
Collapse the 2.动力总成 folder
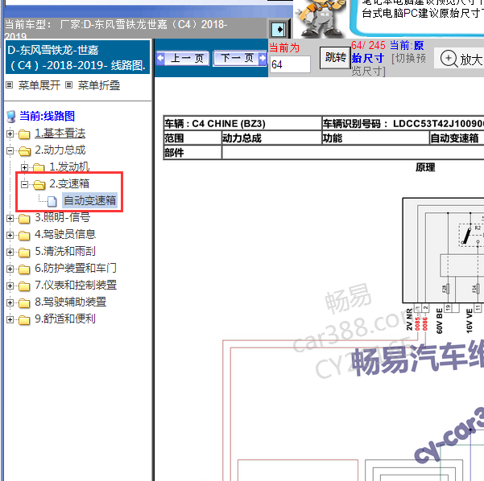[x=10, y=150]
